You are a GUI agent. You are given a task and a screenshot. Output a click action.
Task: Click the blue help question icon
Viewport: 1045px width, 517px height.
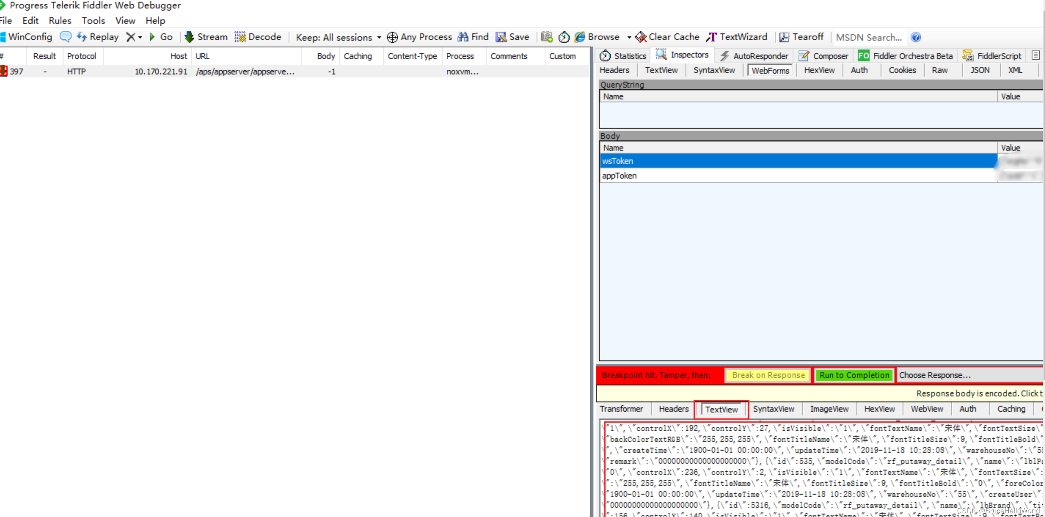click(916, 37)
